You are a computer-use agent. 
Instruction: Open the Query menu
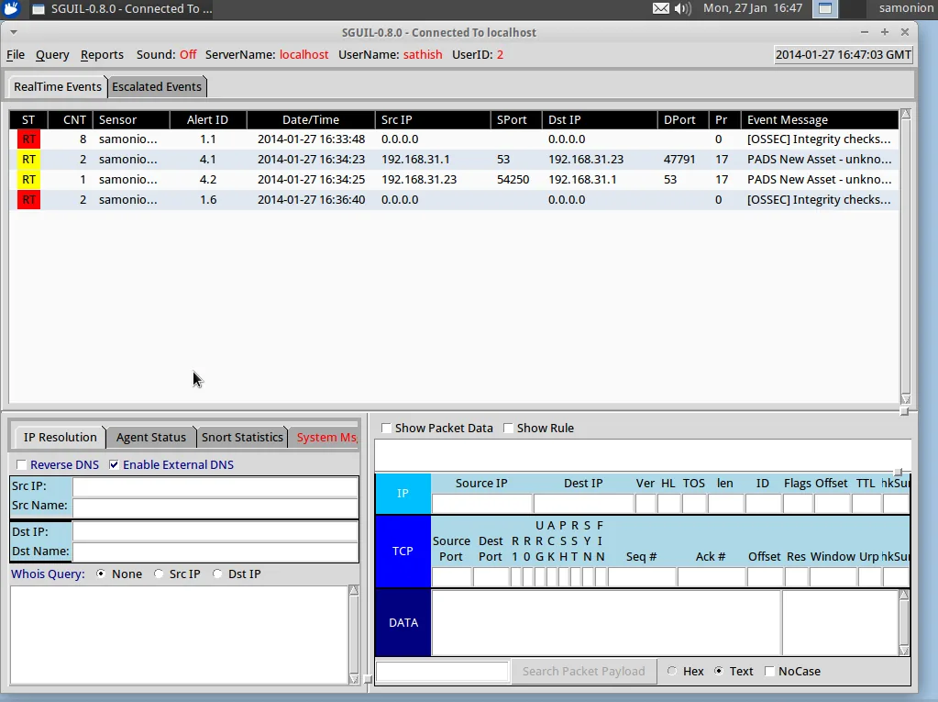click(52, 54)
